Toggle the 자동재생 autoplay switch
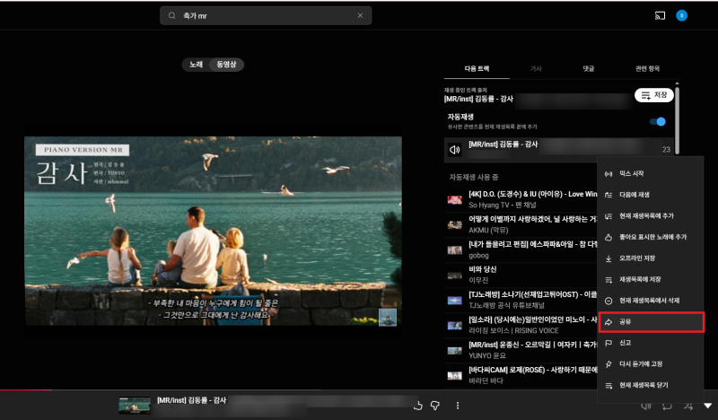Image resolution: width=718 pixels, height=420 pixels. [658, 122]
